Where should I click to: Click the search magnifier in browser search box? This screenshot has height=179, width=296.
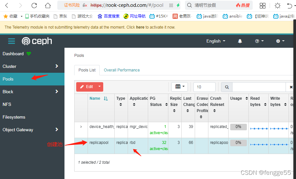189,5
